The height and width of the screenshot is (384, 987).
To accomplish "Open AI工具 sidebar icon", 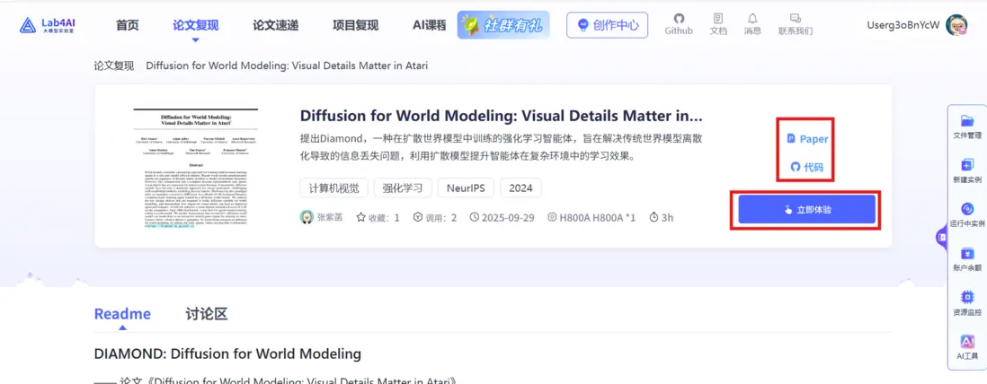I will click(967, 347).
